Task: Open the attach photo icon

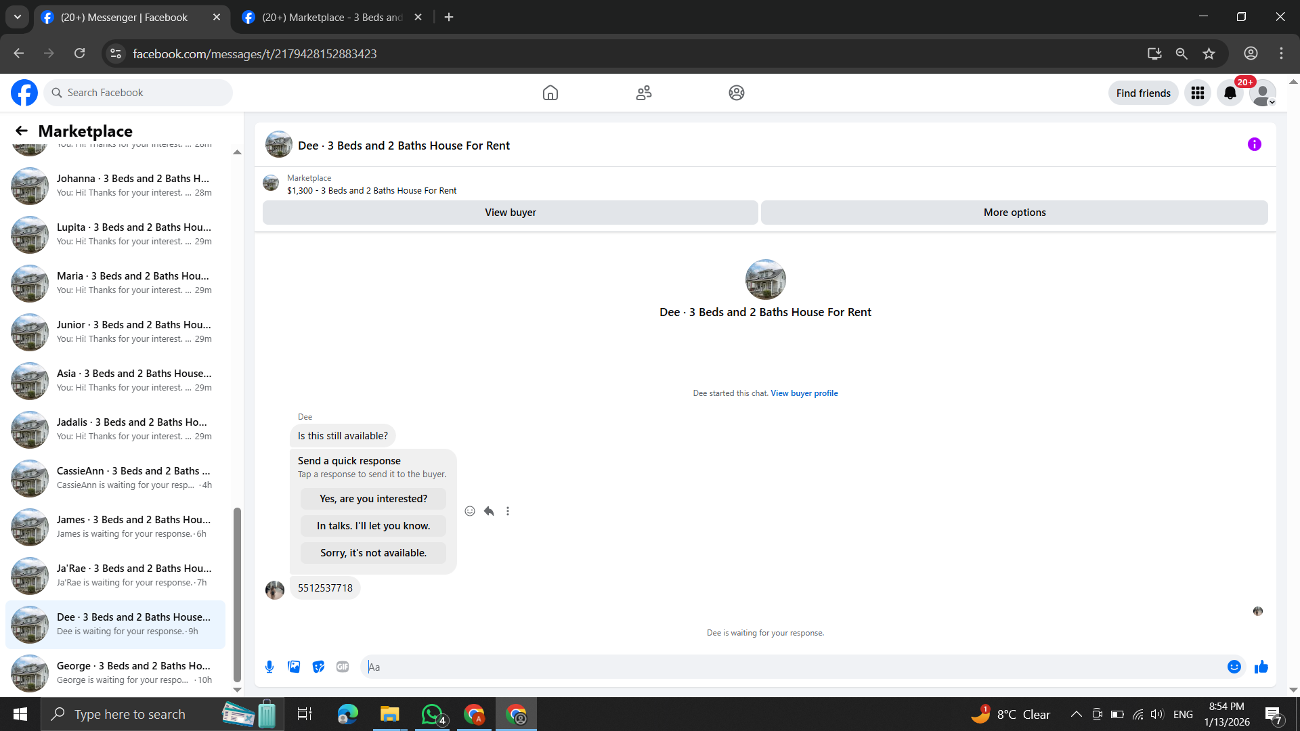Action: pyautogui.click(x=294, y=667)
